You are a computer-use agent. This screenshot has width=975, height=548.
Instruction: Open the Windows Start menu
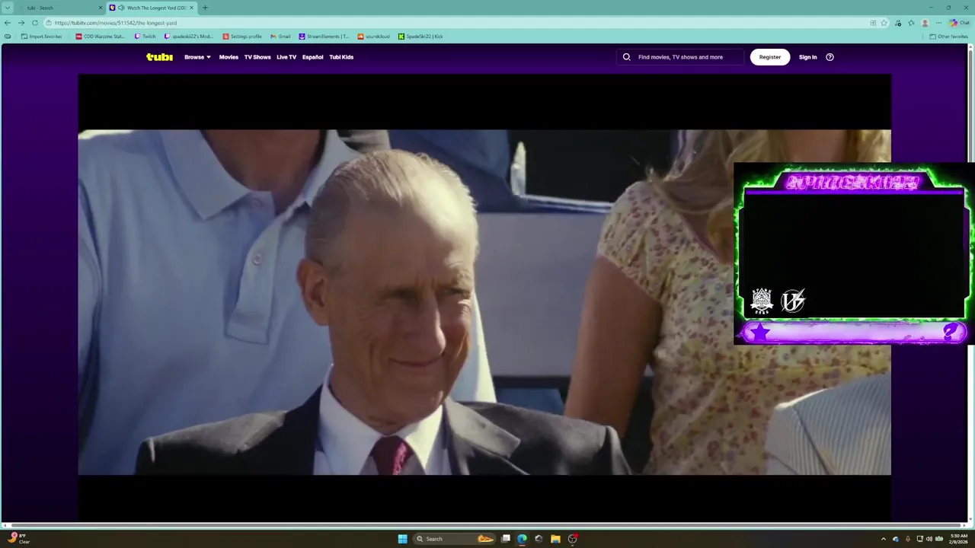(x=402, y=539)
